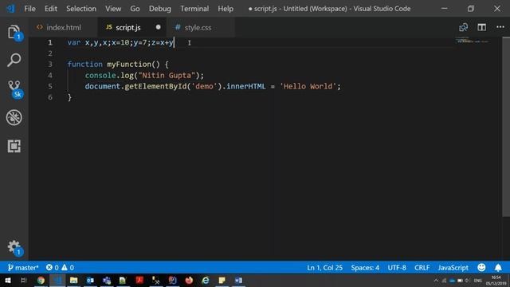Open the Terminal menu
The image size is (510, 287).
[x=194, y=9]
